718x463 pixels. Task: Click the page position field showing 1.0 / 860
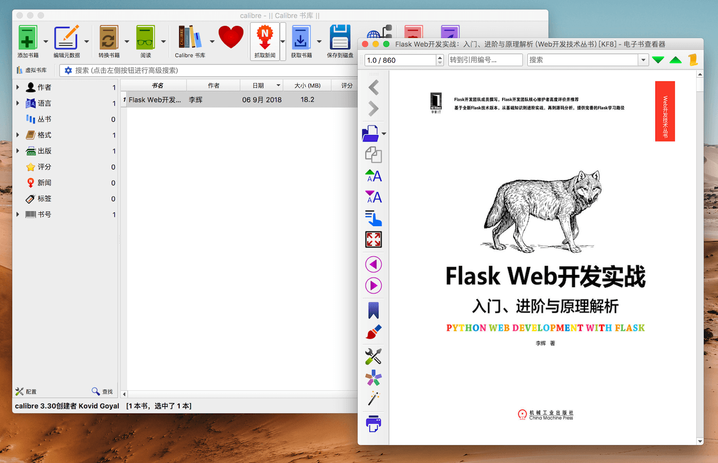click(x=400, y=60)
